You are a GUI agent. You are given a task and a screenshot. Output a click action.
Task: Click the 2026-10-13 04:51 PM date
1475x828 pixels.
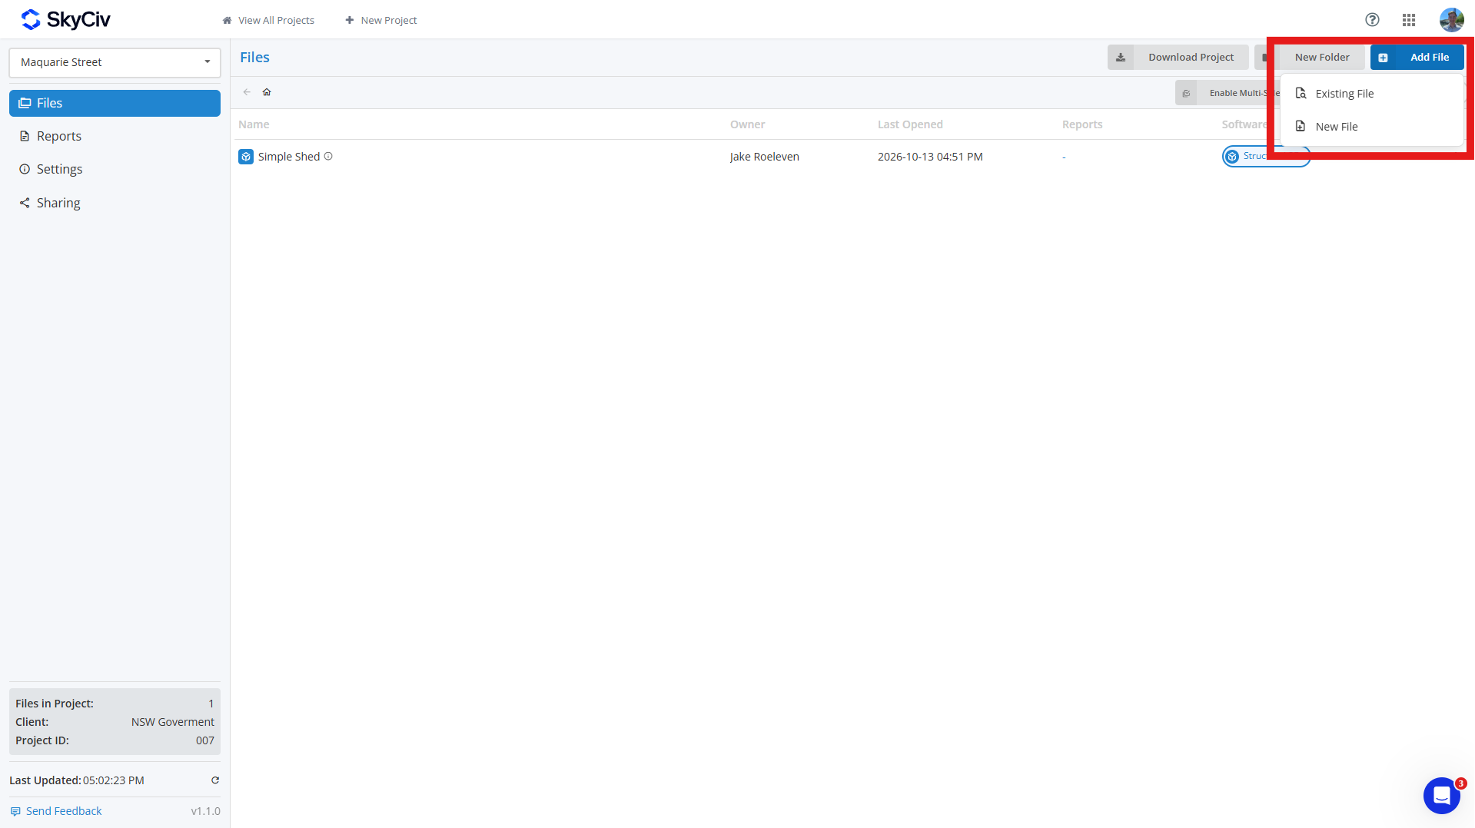click(930, 157)
